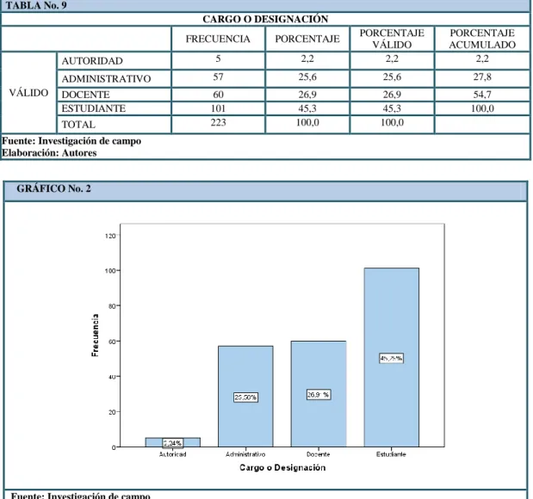Click the PORCENTAJE ACUMULADO column header
Image resolution: width=533 pixels, height=499 pixels.
click(x=482, y=39)
